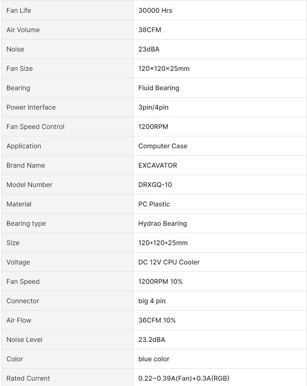Click the 3pin/4pin power interface value
Screen dimensions: 307x386
153,107
